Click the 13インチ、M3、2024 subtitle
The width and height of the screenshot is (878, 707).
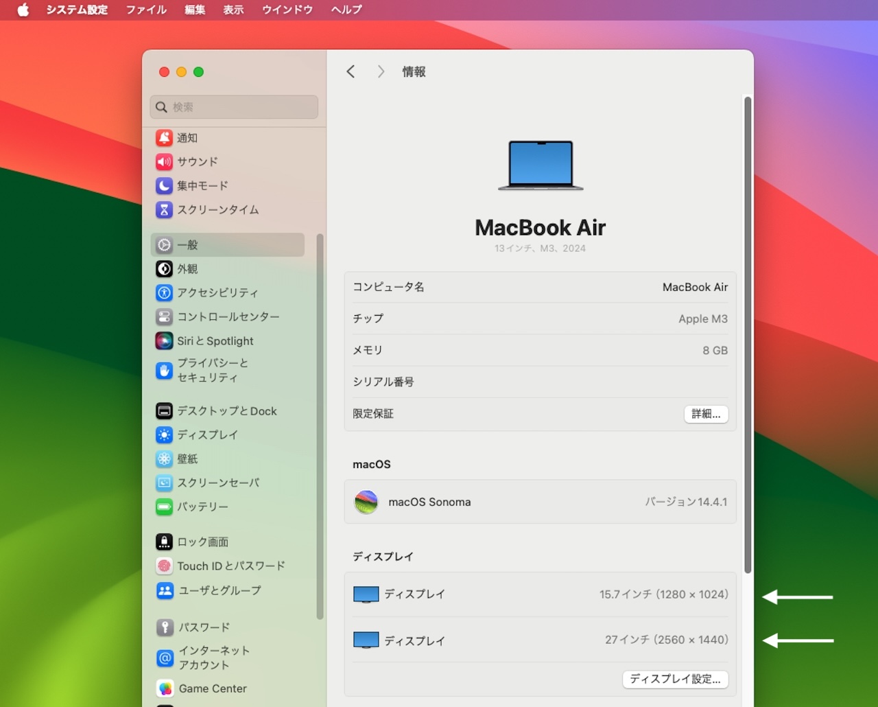click(x=541, y=248)
